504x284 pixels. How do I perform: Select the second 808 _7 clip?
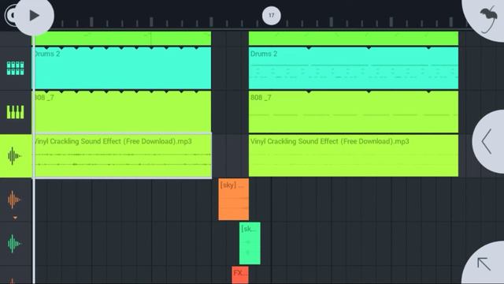click(x=354, y=112)
